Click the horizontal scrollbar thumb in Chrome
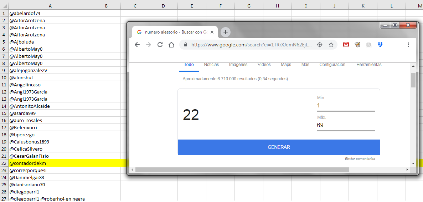This screenshot has width=423, height=202. 242,170
